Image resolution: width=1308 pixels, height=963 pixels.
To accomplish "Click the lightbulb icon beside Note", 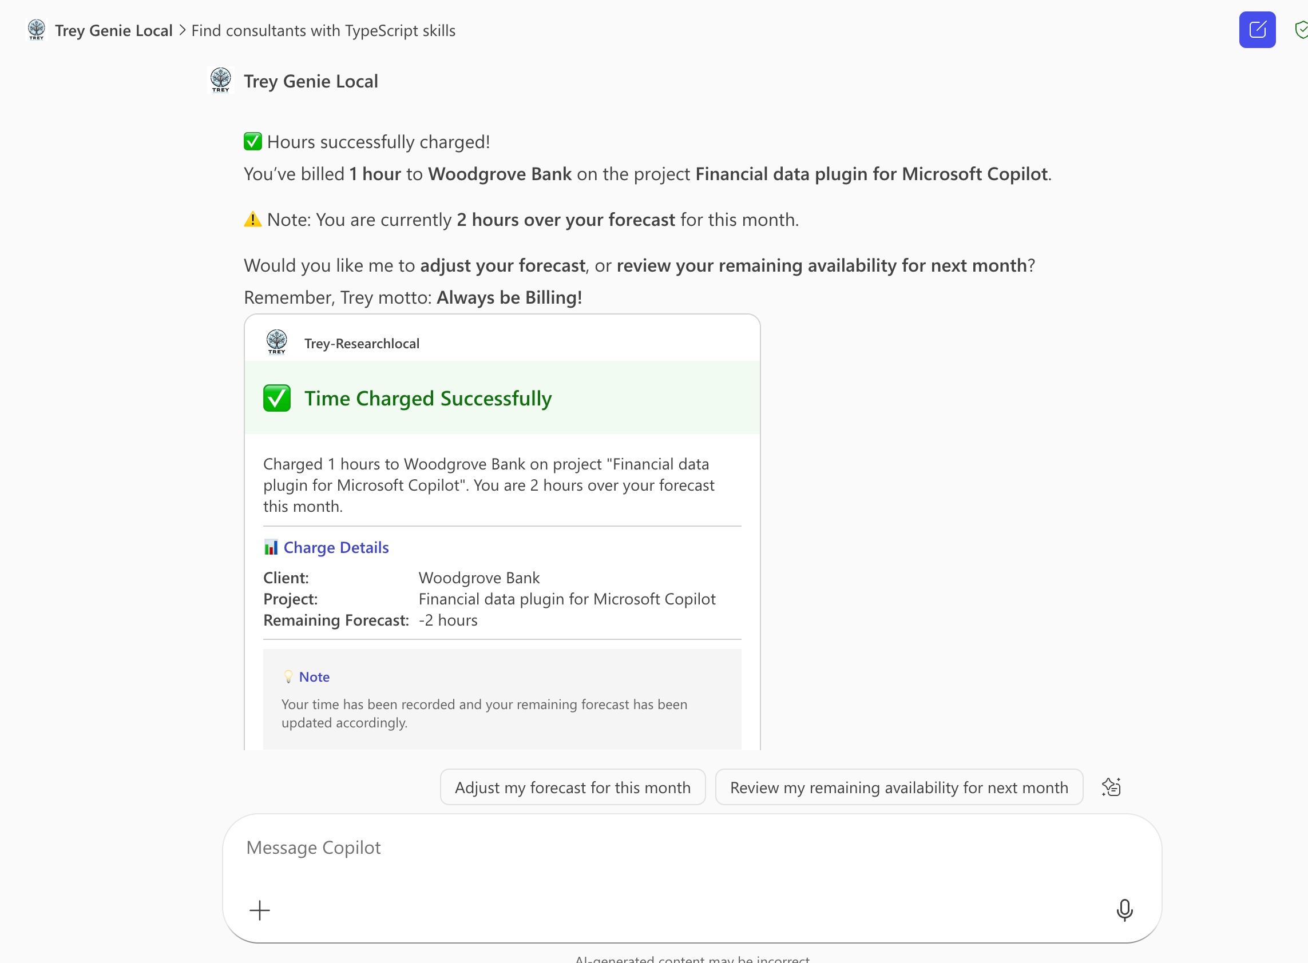I will tap(288, 676).
